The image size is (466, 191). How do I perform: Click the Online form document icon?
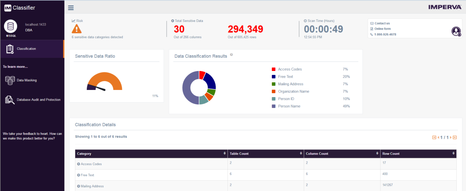pos(372,29)
